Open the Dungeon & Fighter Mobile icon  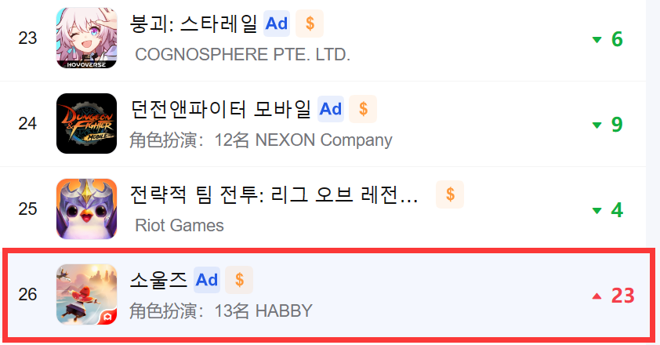87,123
